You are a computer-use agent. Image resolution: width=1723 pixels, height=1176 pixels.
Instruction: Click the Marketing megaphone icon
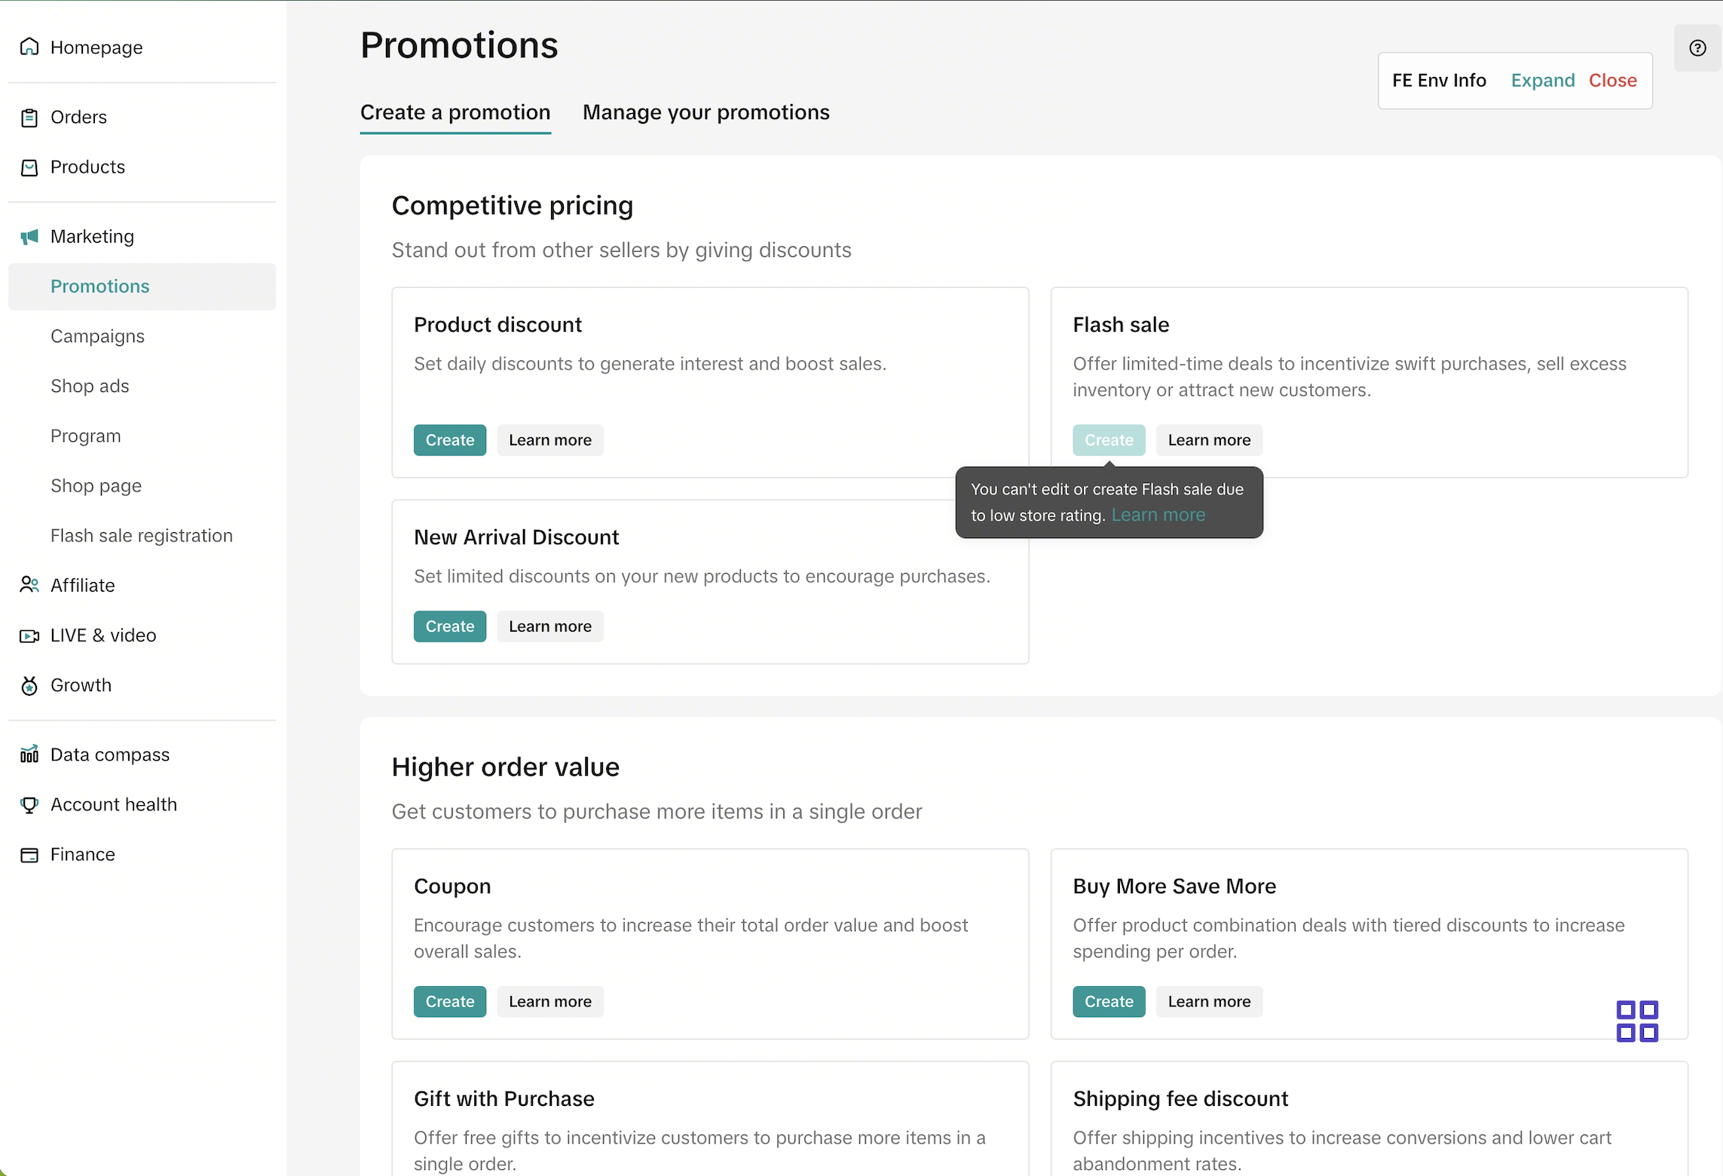(29, 237)
